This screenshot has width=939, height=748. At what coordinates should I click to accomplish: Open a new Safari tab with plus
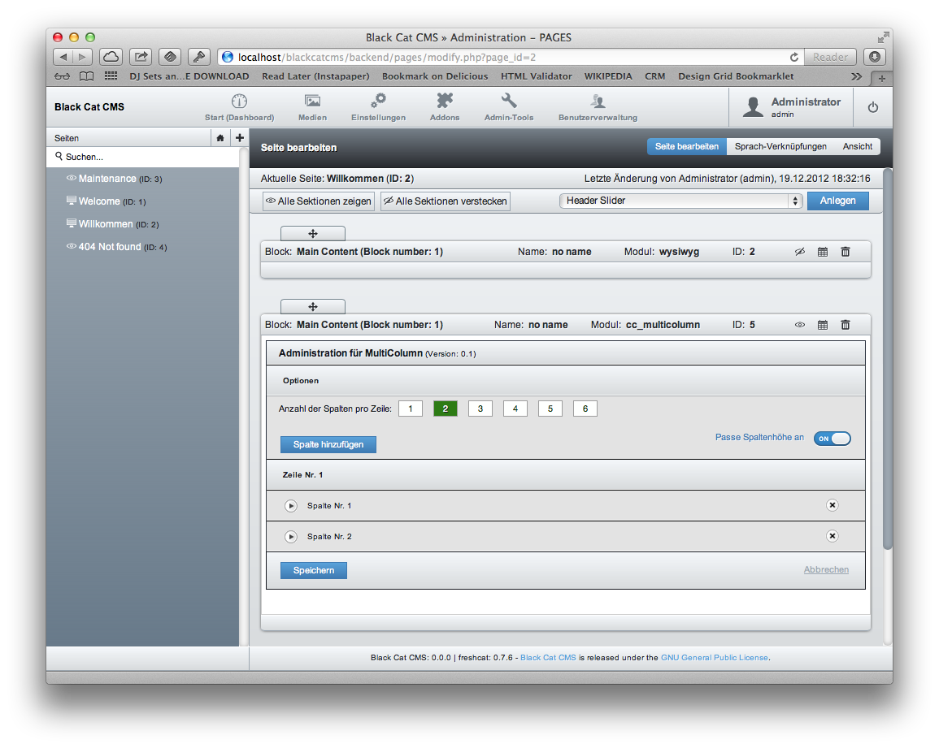pyautogui.click(x=881, y=79)
